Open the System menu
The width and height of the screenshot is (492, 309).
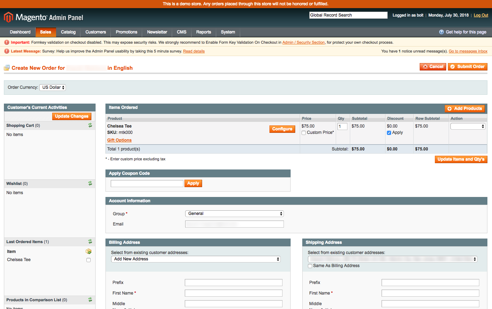point(228,32)
